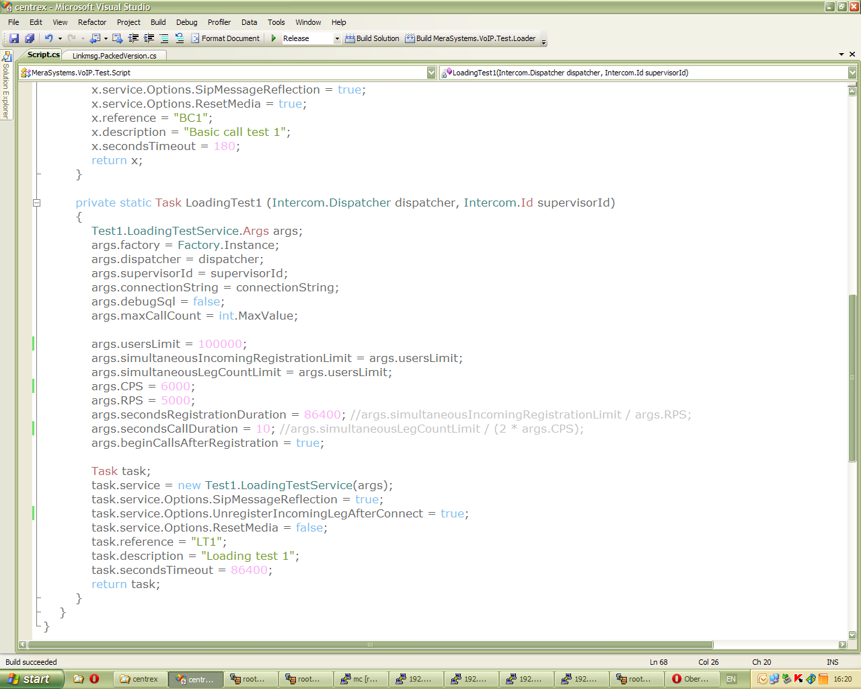Open Solution Explorer from side panel
Screen dimensions: 861x689
(x=6, y=86)
